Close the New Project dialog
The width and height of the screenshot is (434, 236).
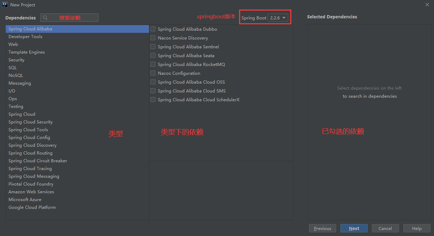[x=427, y=5]
